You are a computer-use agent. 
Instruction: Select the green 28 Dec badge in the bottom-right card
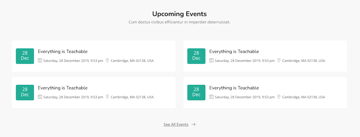196,92
